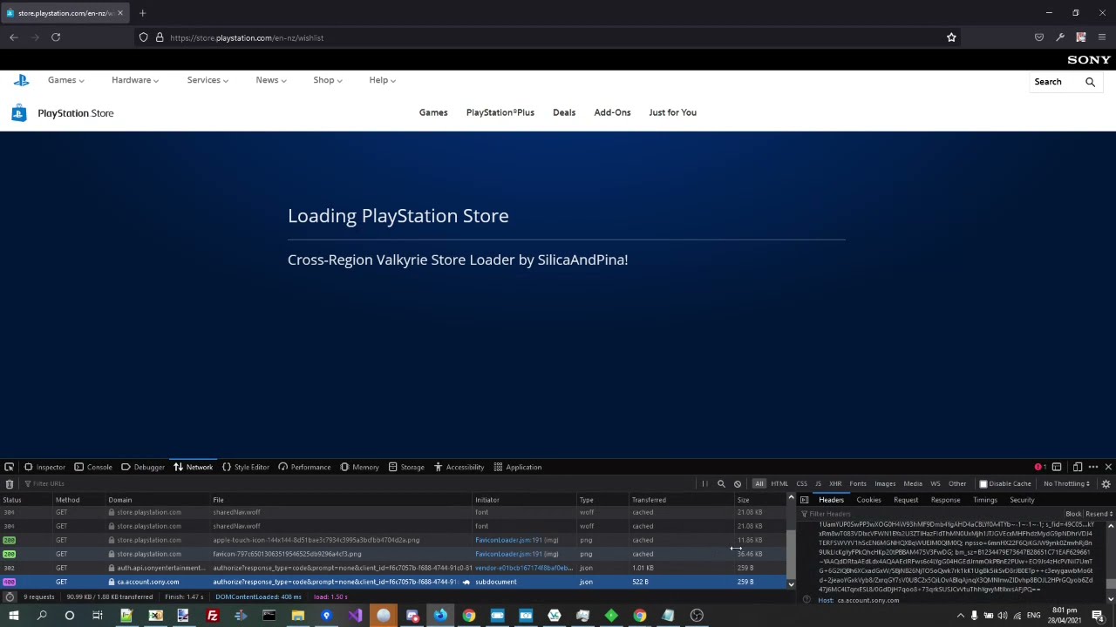Open the Deals link in Store navigation
This screenshot has width=1116, height=627.
pyautogui.click(x=564, y=112)
